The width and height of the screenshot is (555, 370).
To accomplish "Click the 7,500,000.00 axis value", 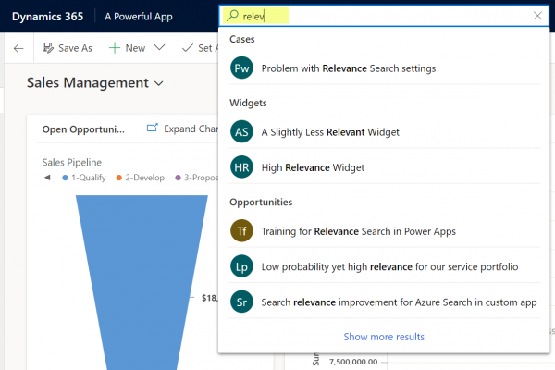I will coord(353,362).
